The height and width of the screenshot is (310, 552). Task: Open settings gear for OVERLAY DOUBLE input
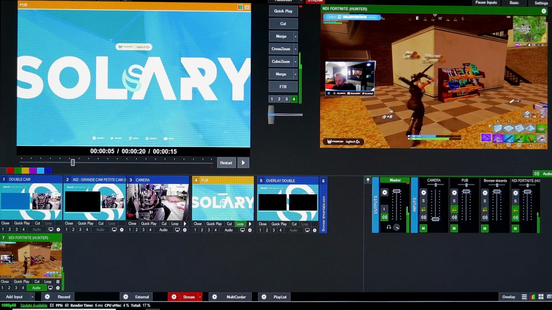coord(314,230)
